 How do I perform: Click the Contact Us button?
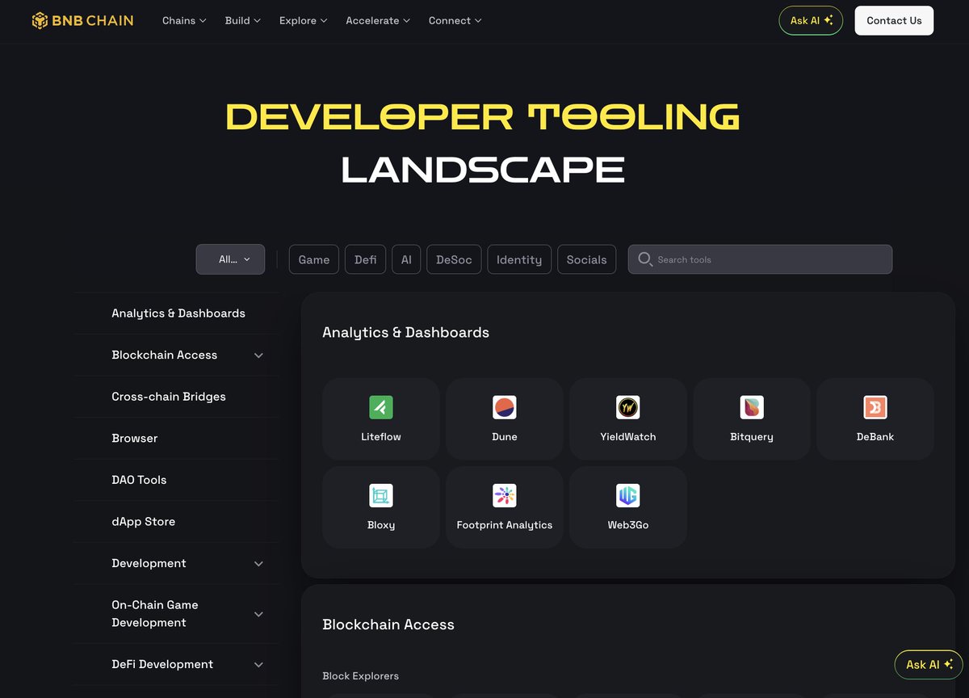(x=894, y=20)
